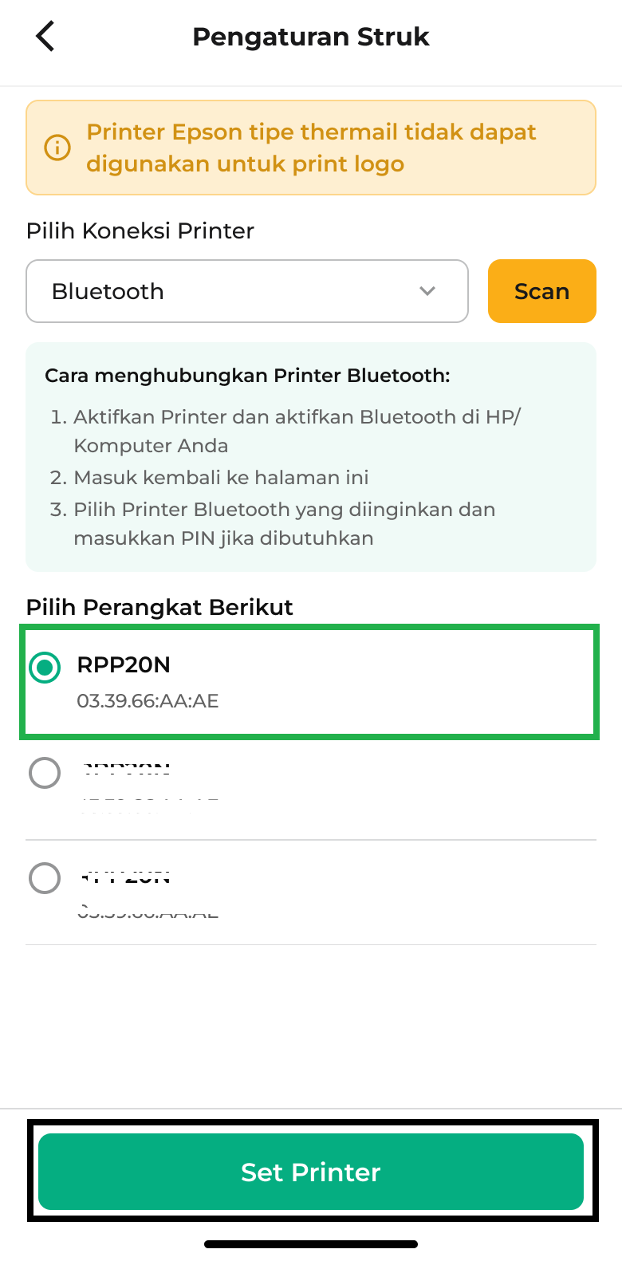Tap MAC address 03.39.66:AA:AE of the first device
Viewport: 622px width, 1261px height.
[x=148, y=701]
